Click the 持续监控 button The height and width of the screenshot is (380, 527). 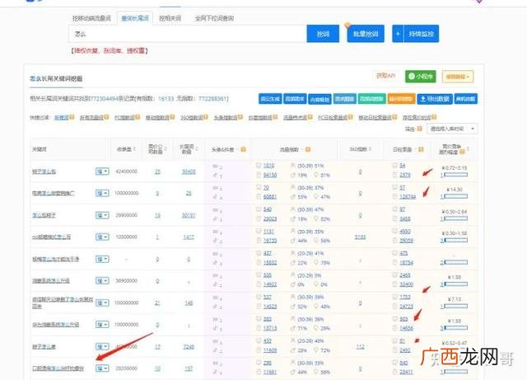pyautogui.click(x=421, y=34)
